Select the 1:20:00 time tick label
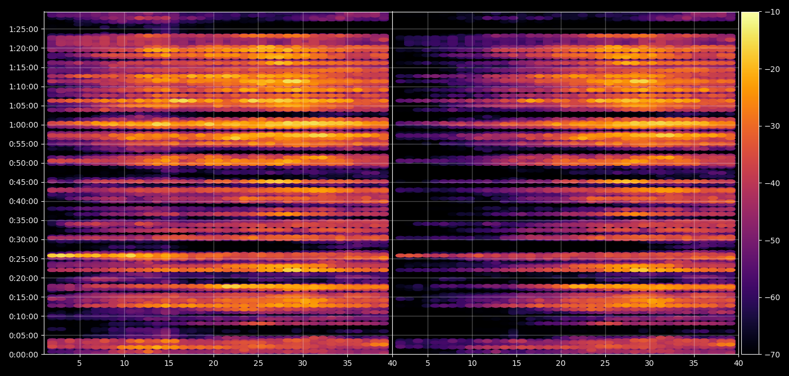The image size is (789, 376). (24, 48)
